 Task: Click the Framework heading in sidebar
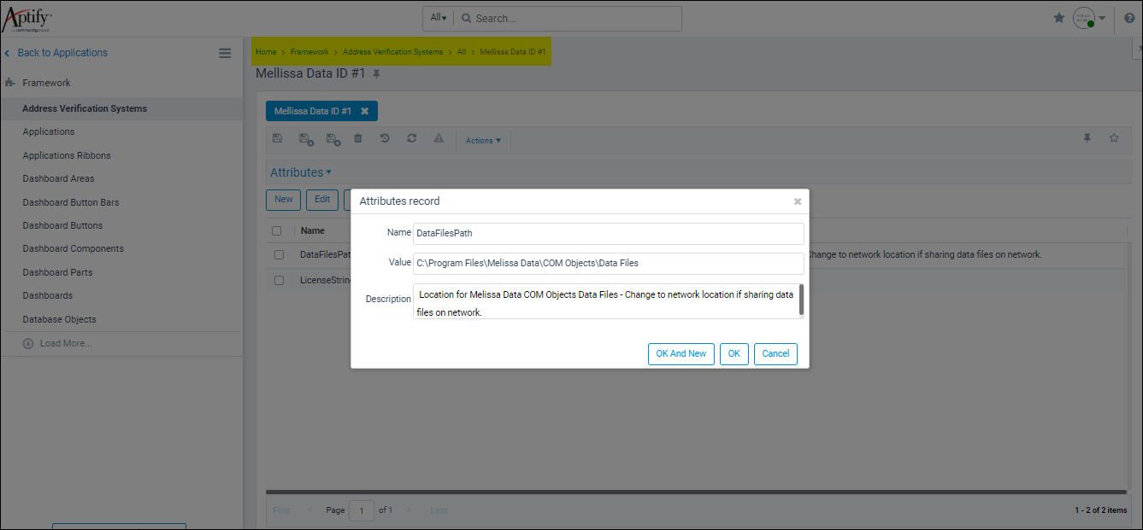point(46,83)
